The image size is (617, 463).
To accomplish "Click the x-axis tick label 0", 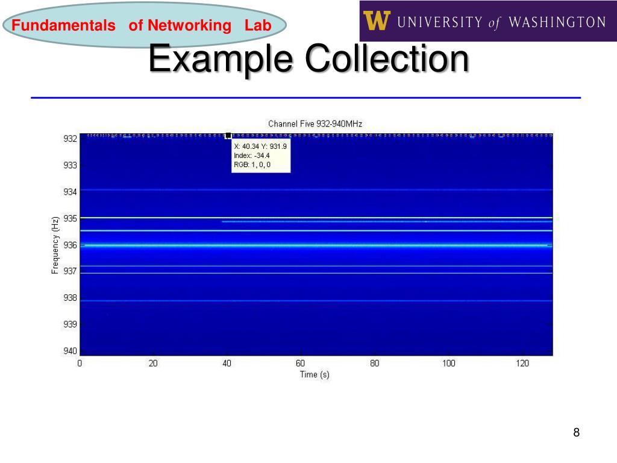I will point(80,363).
